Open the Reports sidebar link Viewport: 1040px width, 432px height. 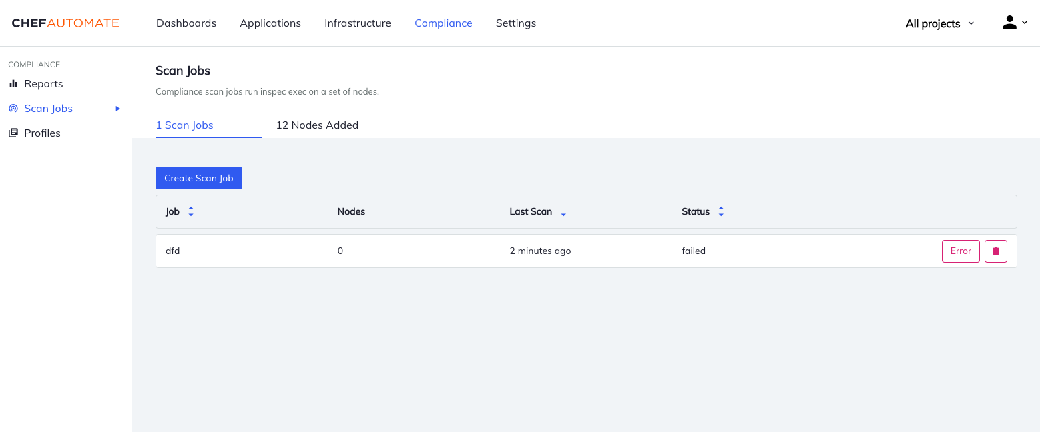43,83
